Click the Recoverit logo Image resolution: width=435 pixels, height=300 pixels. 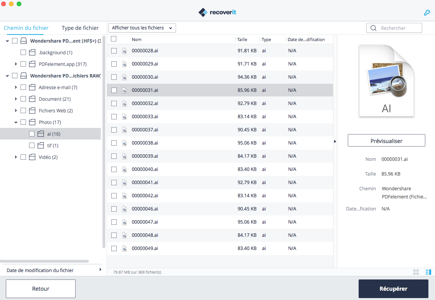point(217,12)
